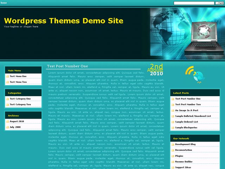The width and height of the screenshot is (225, 169).
Task: Open Test Menu Two link
Action: [18, 82]
